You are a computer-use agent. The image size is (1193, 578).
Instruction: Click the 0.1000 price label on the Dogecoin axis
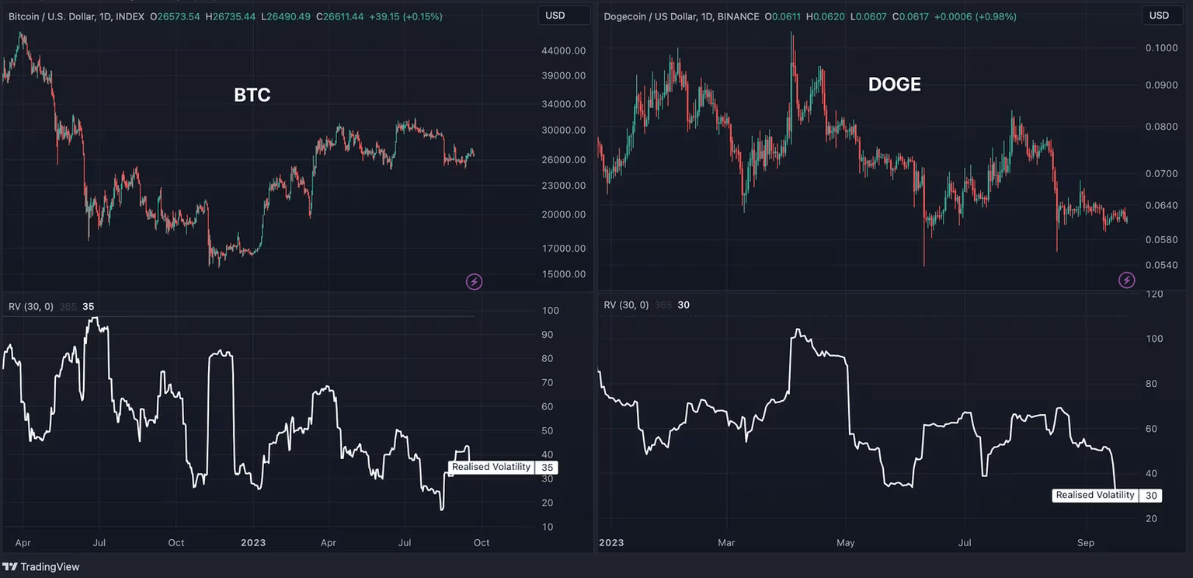[x=1161, y=48]
